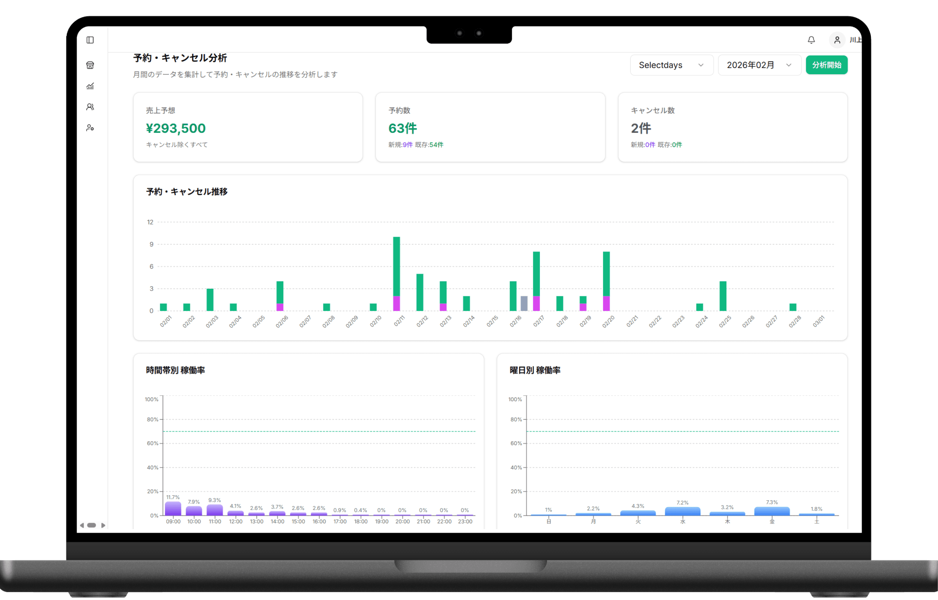
Task: Open the 2026年02月 month dropdown
Action: point(759,65)
